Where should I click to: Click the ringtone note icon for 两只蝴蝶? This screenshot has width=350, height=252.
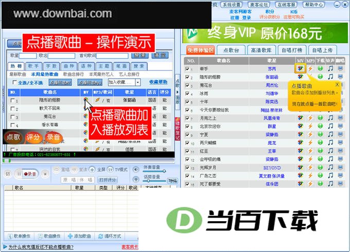pos(330,142)
